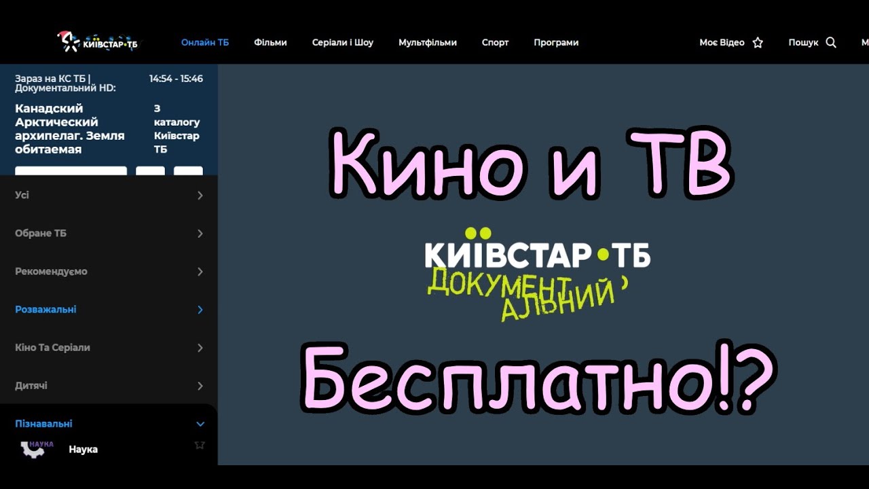Open the Моє Відео link
The image size is (869, 489).
(722, 42)
